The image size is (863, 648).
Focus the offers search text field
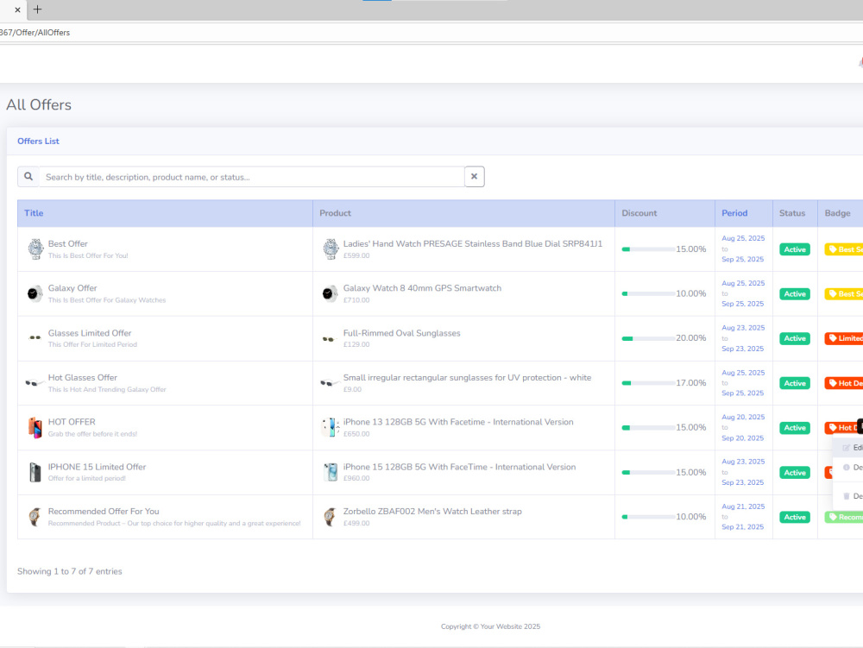tap(252, 177)
